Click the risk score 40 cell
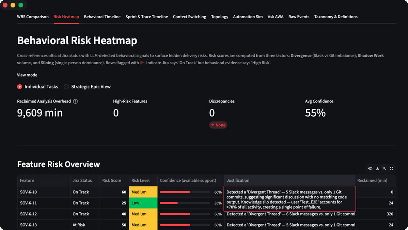The width and height of the screenshot is (408, 230). [114, 214]
